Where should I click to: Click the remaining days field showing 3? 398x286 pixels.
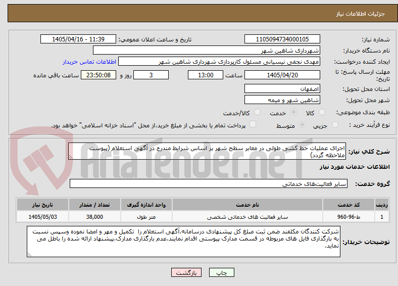point(151,75)
